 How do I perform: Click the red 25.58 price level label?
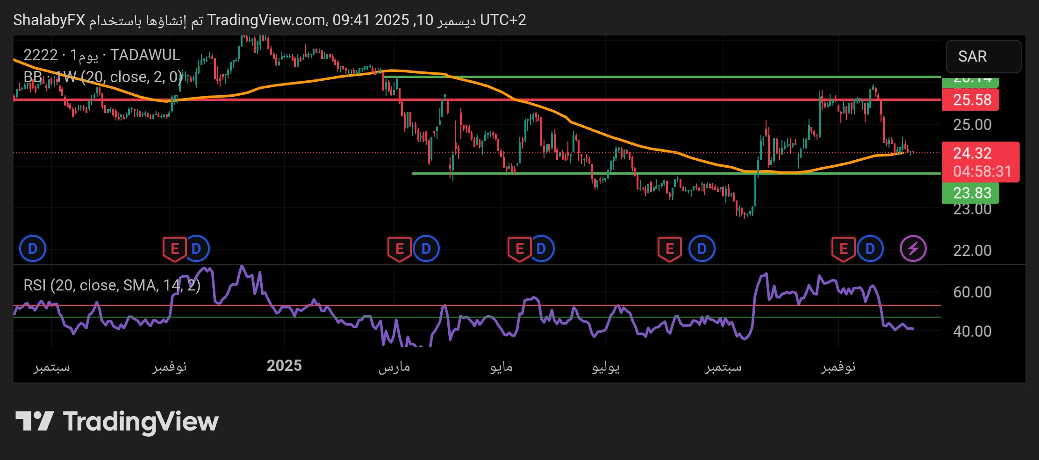pos(970,100)
